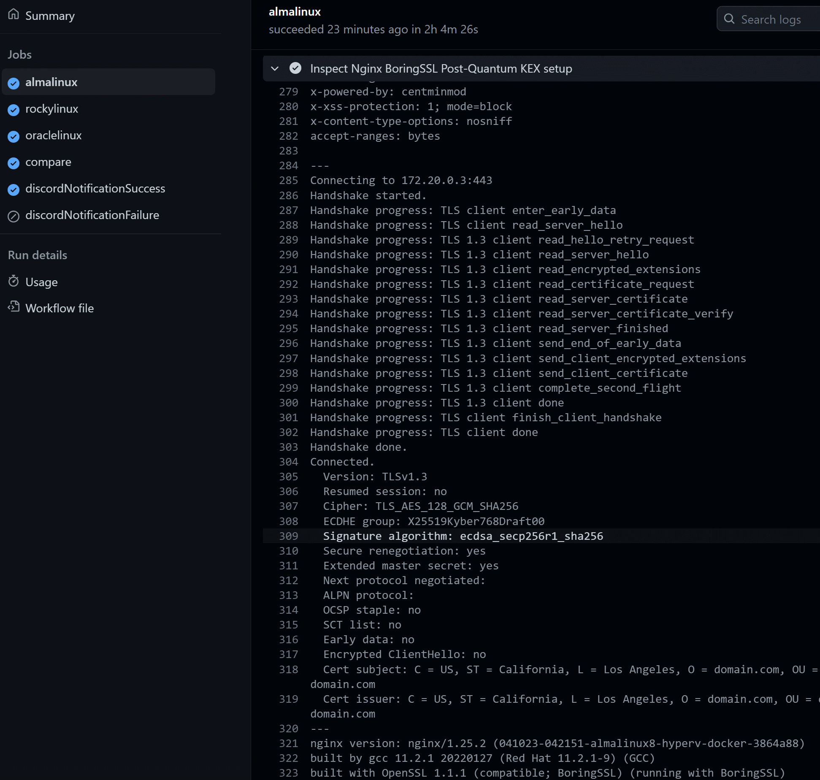Click the search magnifier icon
Viewport: 820px width, 780px height.
(729, 19)
